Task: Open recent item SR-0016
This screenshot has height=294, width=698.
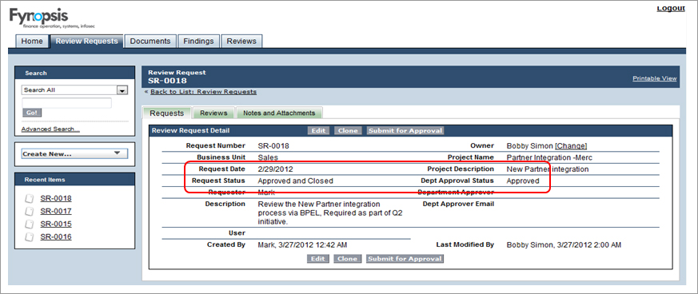Action: [56, 237]
